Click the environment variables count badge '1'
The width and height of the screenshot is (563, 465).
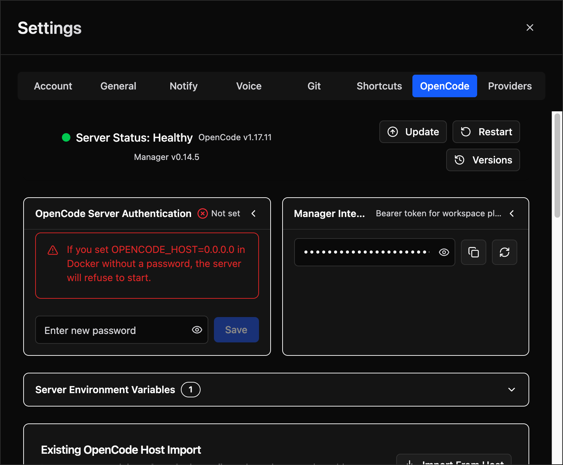tap(191, 390)
